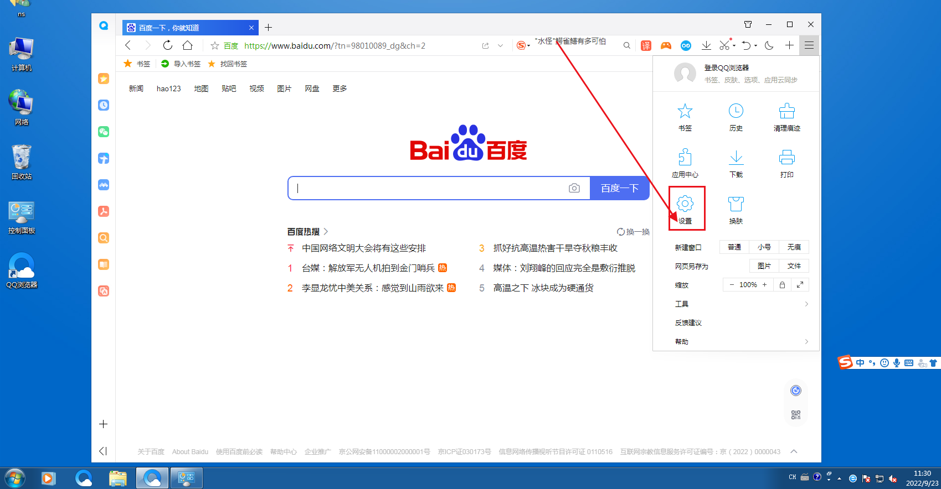Click the 百度一下 search button
Screen dimensions: 941x489
click(x=620, y=188)
